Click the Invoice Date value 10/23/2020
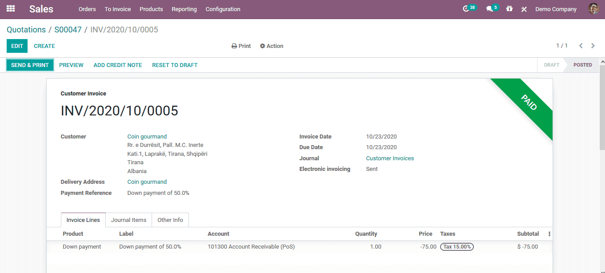 (381, 137)
